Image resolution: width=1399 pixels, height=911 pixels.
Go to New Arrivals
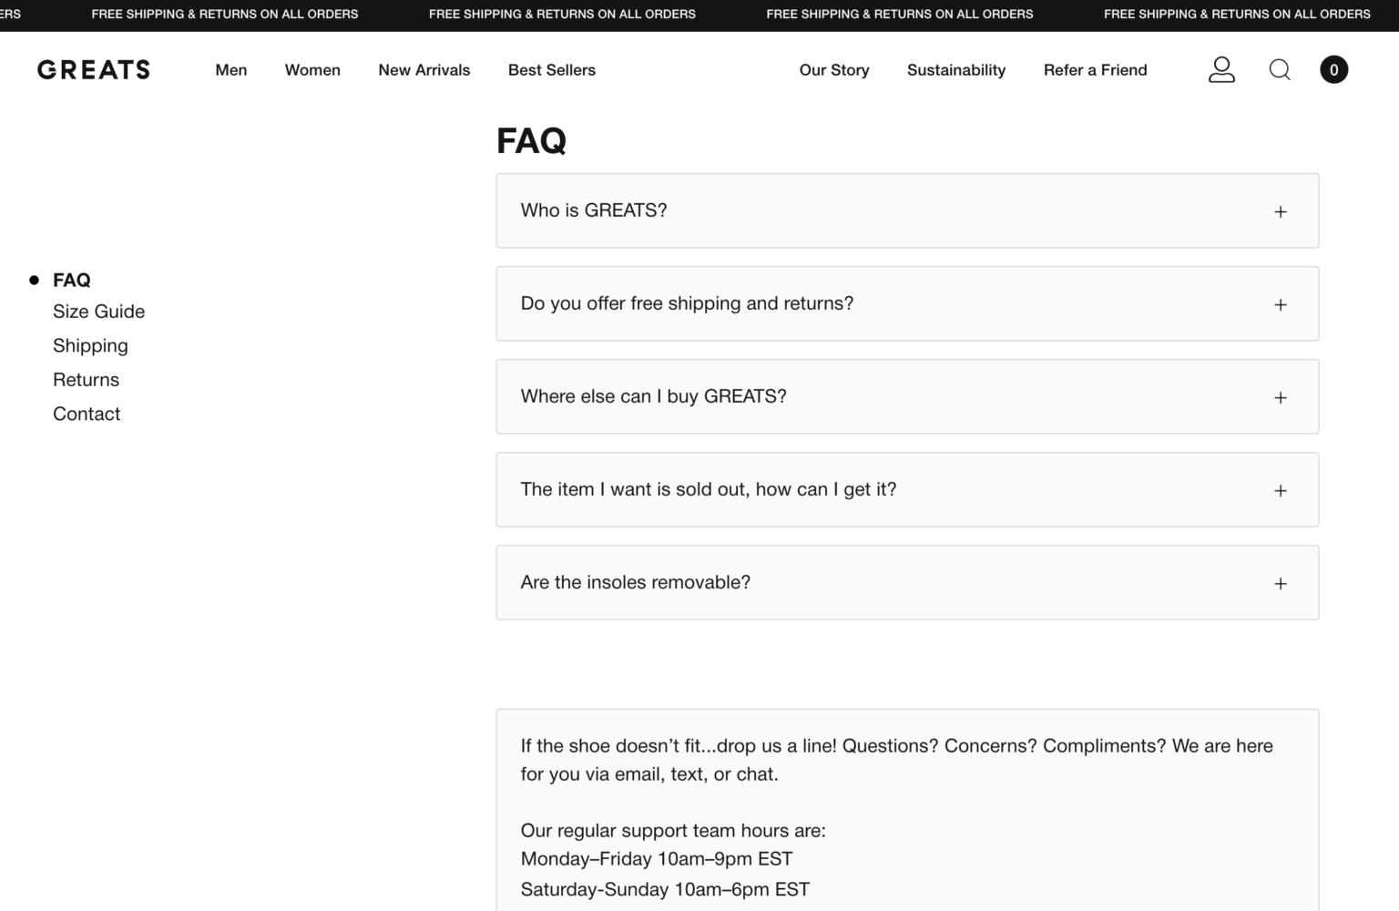tap(424, 70)
